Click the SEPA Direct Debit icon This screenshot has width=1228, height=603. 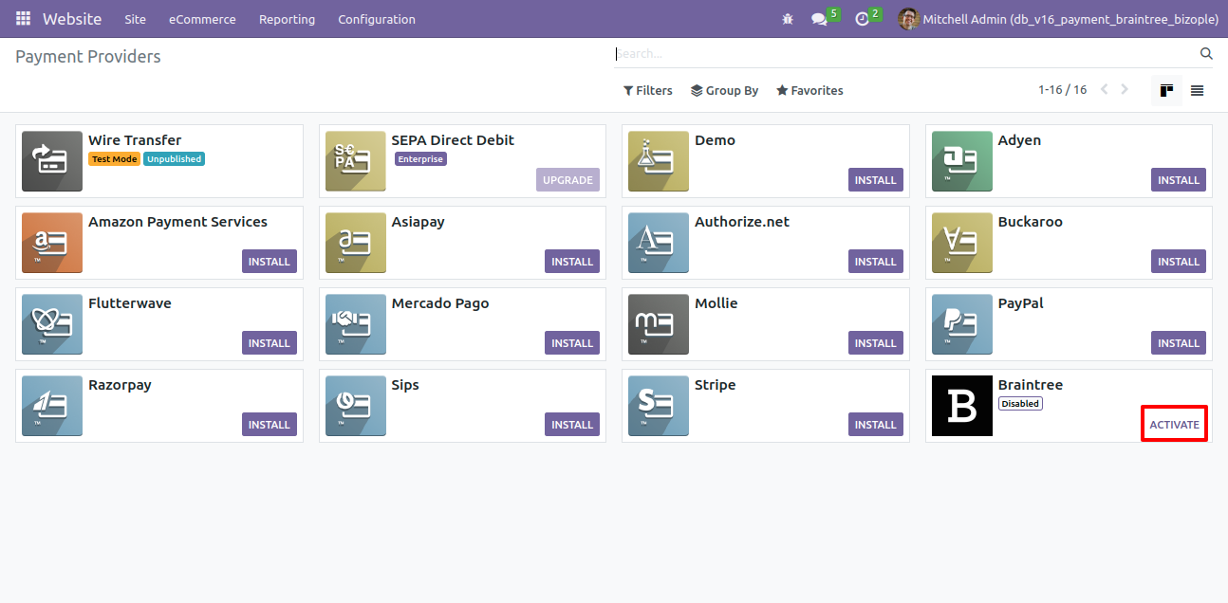pyautogui.click(x=355, y=161)
